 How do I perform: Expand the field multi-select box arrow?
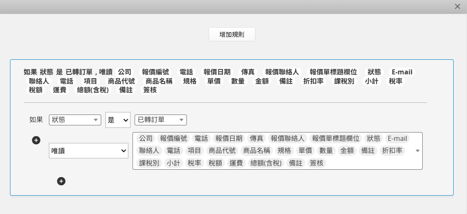click(417, 151)
